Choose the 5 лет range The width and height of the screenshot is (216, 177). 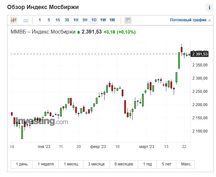point(166,164)
